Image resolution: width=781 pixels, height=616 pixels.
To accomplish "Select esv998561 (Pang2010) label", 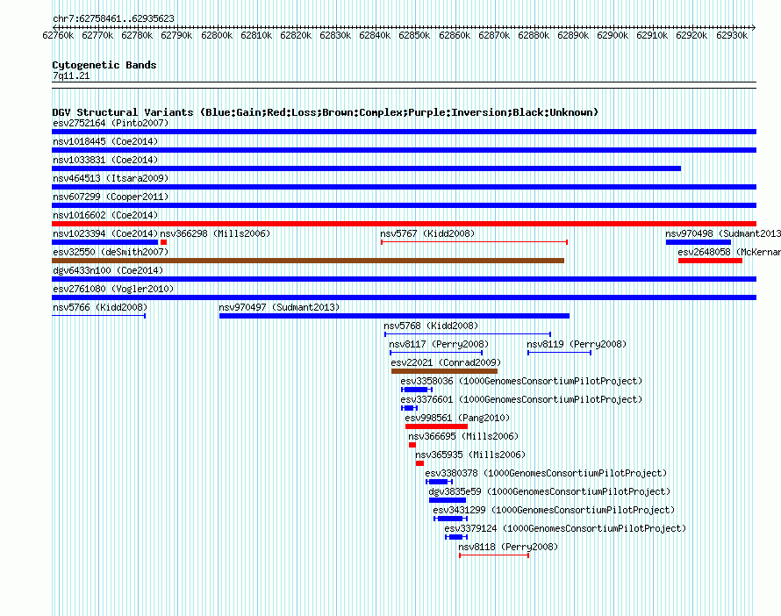I will (x=457, y=418).
